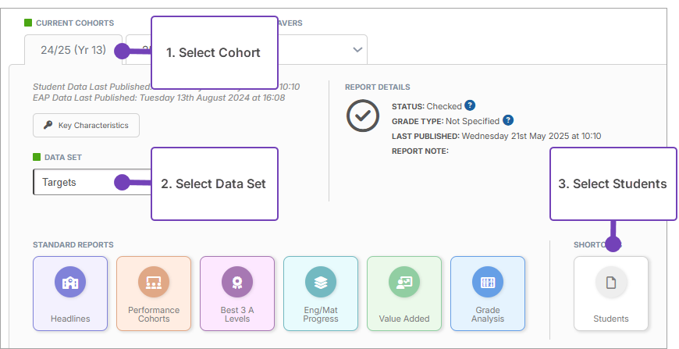Click the '2. Select Data Set' callout
The width and height of the screenshot is (679, 349).
(x=213, y=183)
